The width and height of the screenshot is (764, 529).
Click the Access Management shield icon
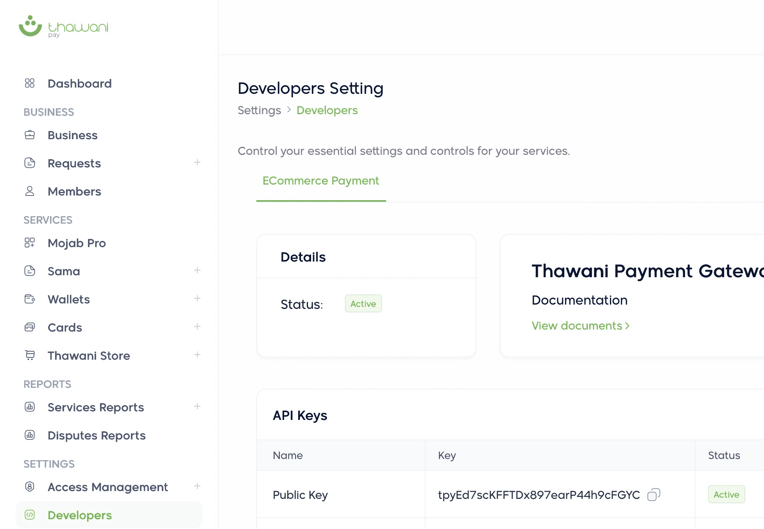(30, 487)
